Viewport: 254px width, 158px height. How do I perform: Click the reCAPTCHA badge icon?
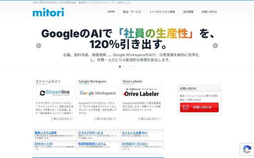[x=247, y=149]
